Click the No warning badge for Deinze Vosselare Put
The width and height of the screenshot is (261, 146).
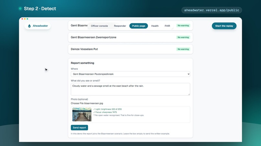(183, 49)
